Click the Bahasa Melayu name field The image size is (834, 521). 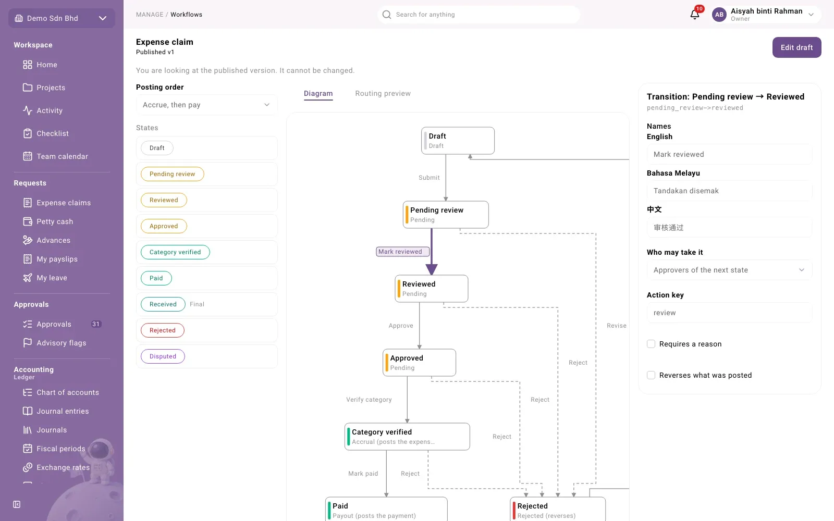pos(729,191)
